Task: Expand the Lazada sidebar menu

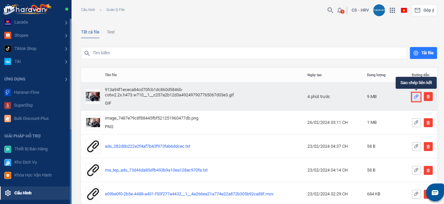Action: tap(66, 23)
